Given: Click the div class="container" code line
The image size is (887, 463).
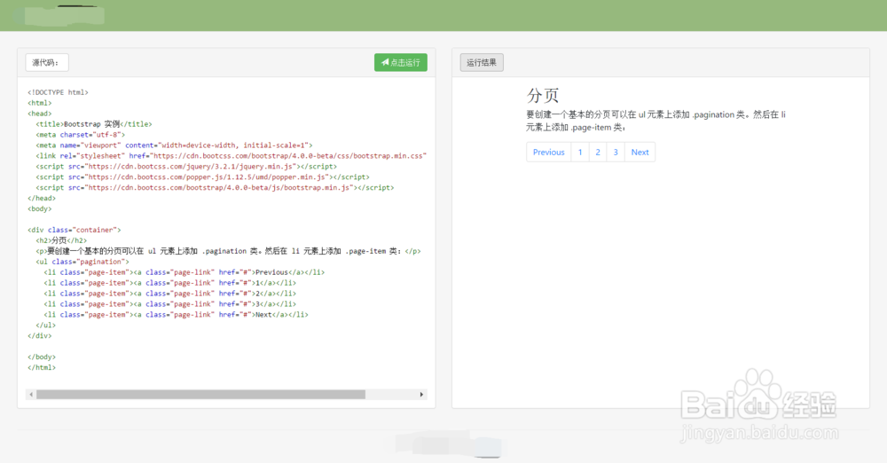Looking at the screenshot, I should pyautogui.click(x=75, y=230).
